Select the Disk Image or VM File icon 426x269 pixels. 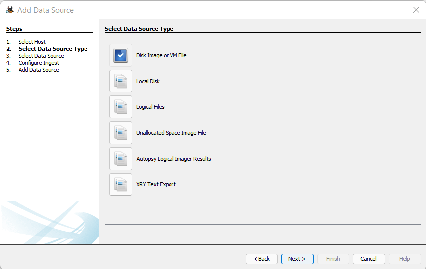[121, 55]
